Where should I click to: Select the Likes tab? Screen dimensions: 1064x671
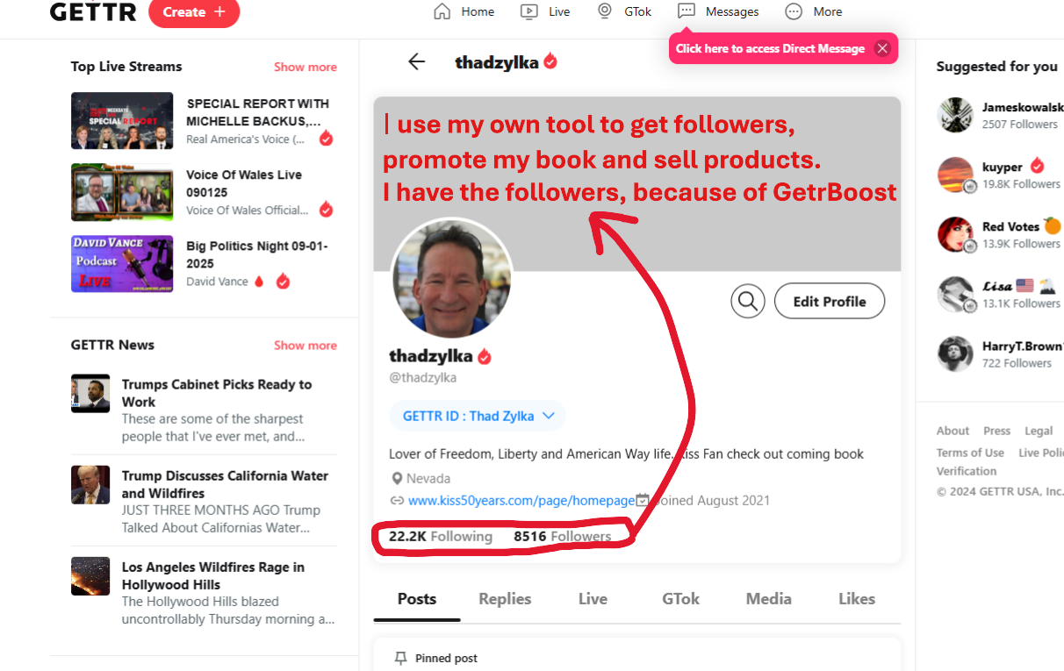(x=856, y=599)
